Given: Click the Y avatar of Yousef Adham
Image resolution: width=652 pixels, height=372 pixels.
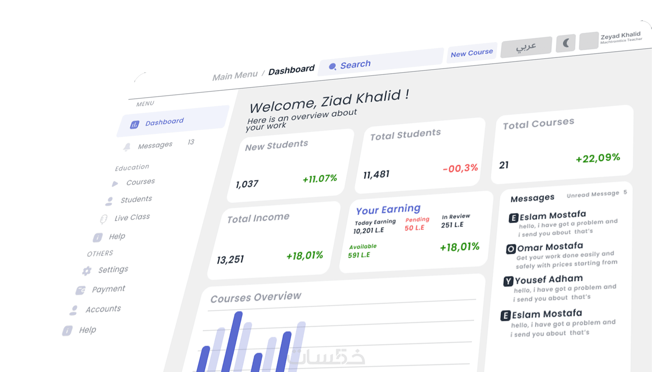Looking at the screenshot, I should 508,281.
